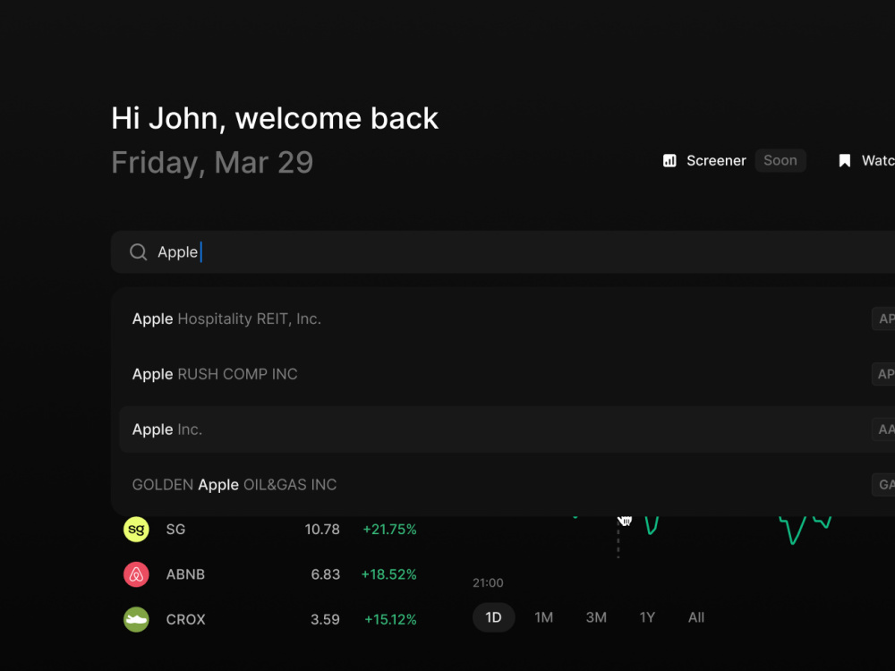Click the +21.75% change value
Viewport: 895px width, 671px height.
point(389,529)
